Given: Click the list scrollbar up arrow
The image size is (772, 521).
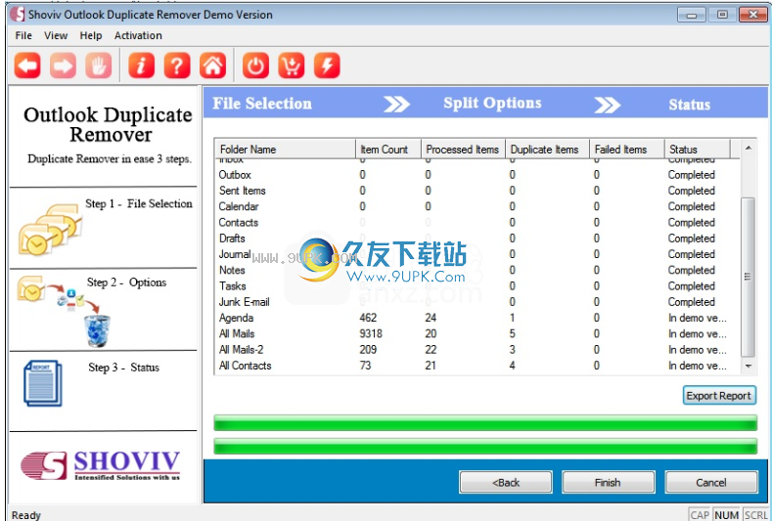Looking at the screenshot, I should pyautogui.click(x=749, y=148).
